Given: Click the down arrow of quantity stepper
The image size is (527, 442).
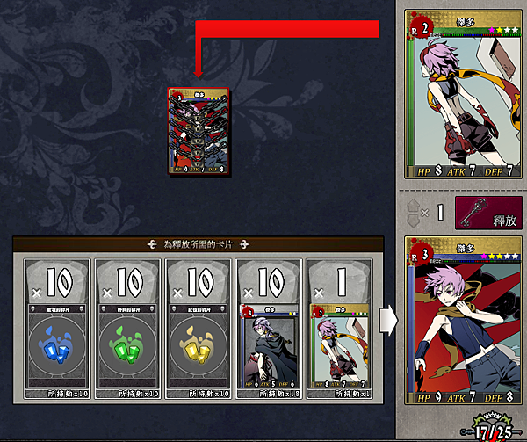Looking at the screenshot, I should pos(413,221).
